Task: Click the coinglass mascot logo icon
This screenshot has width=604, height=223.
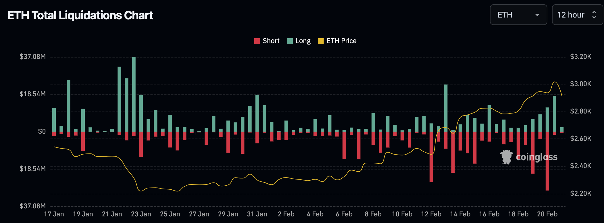Action: click(x=506, y=157)
